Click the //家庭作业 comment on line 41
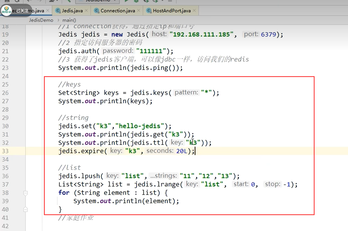Viewport: 348px width, 231px height. click(76, 218)
